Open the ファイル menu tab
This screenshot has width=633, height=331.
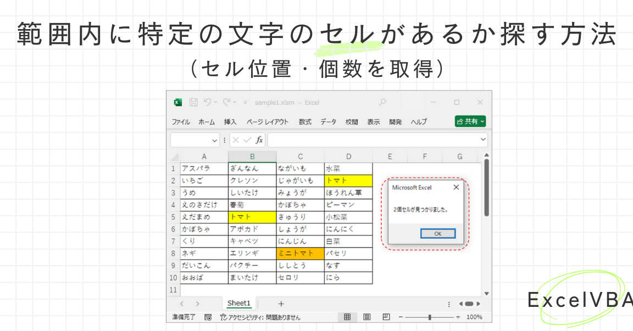click(181, 122)
